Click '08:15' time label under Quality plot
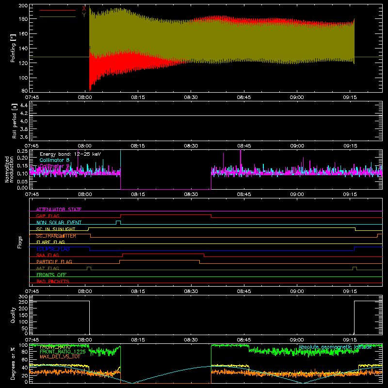 [138, 340]
